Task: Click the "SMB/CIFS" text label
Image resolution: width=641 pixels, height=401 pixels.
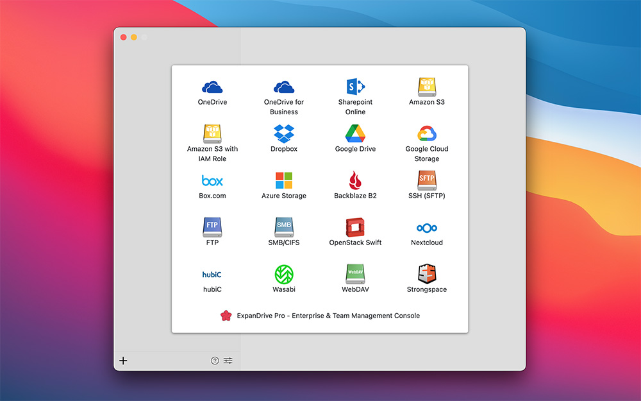Action: tap(284, 243)
